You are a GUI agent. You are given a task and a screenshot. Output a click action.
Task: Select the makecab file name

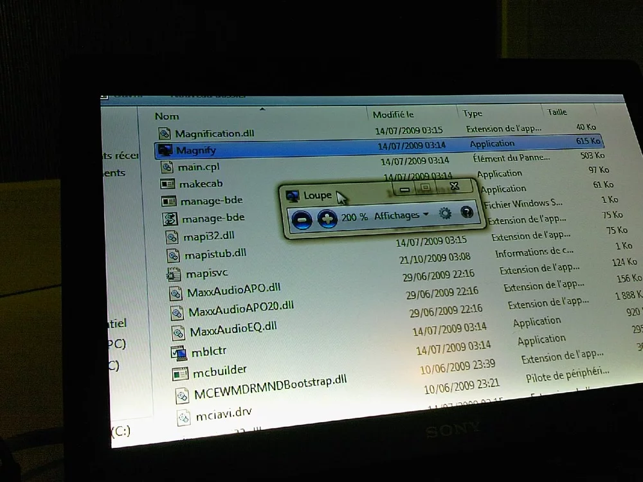[201, 184]
